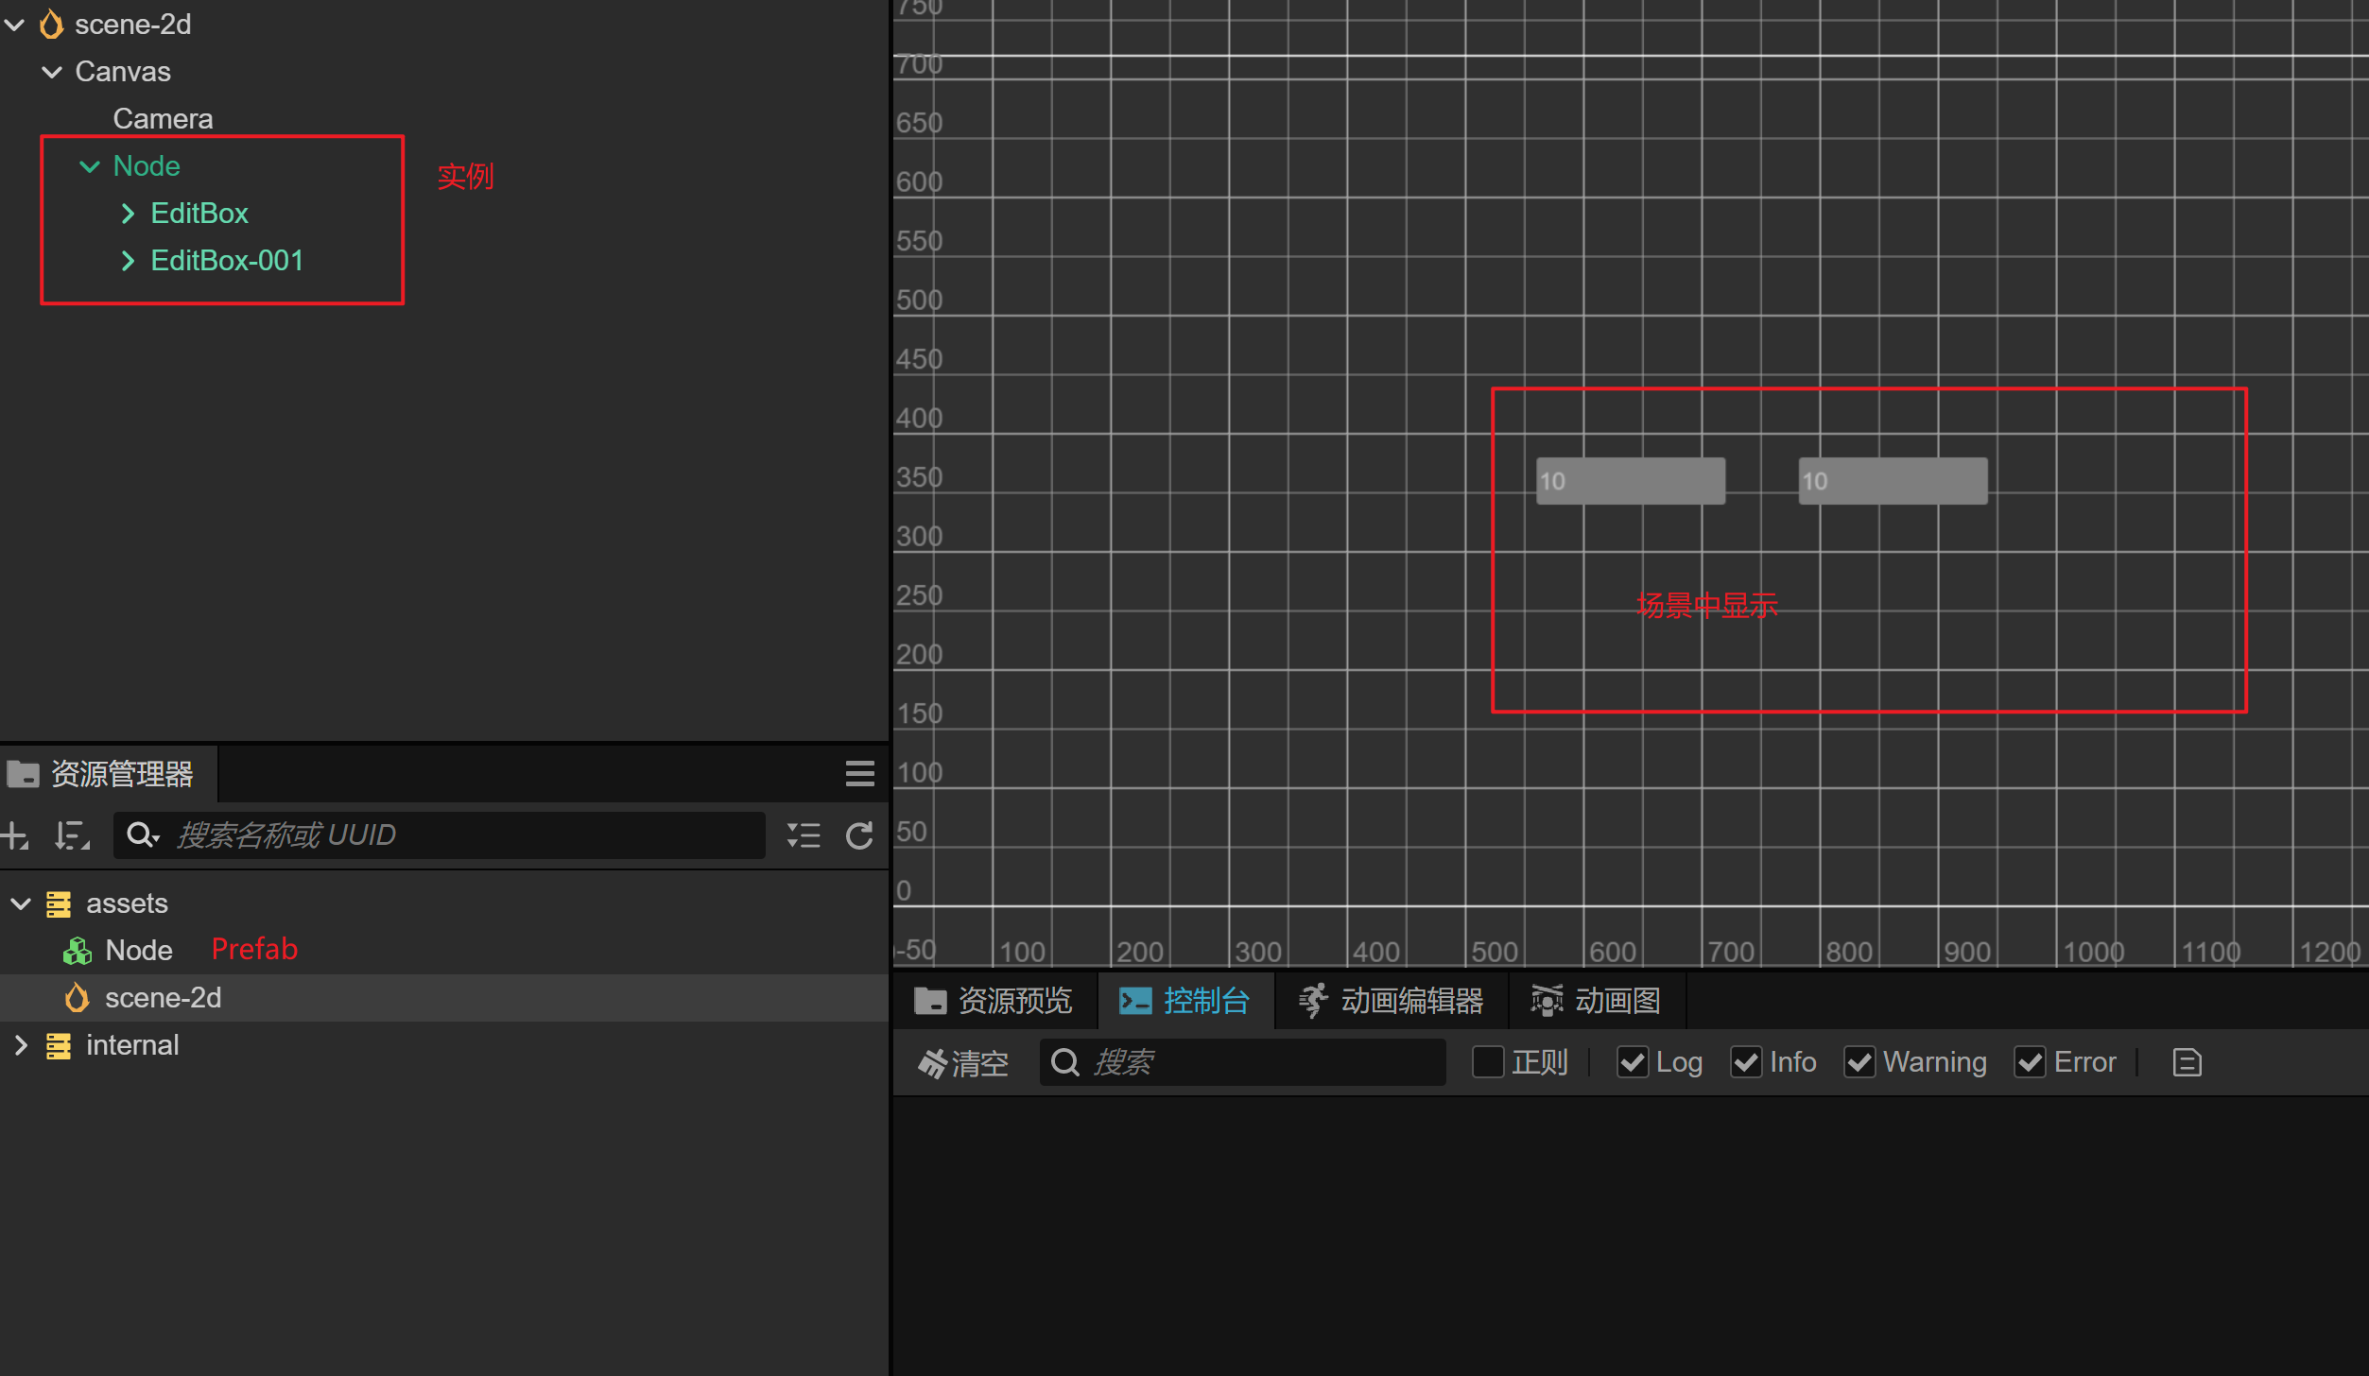Click the add asset plus icon
This screenshot has width=2369, height=1376.
coord(14,835)
